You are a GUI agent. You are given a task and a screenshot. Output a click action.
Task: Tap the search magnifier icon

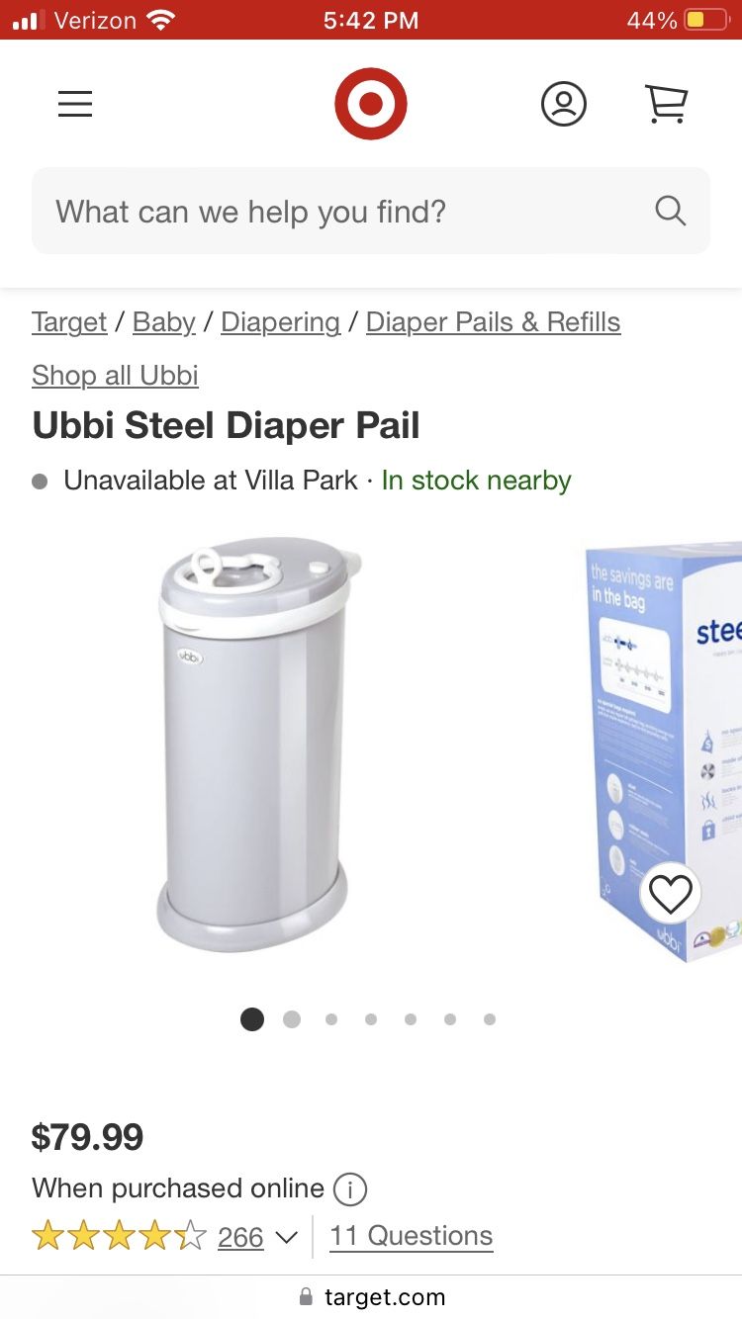coord(671,211)
